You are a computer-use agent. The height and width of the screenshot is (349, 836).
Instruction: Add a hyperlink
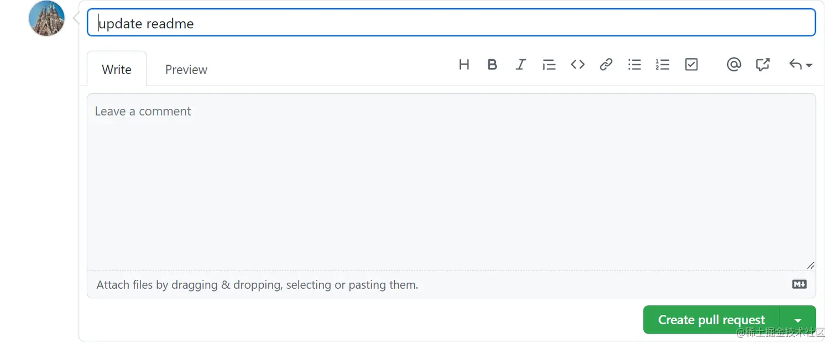coord(606,65)
